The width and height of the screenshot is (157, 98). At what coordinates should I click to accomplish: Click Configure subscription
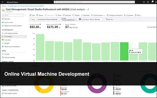pyautogui.click(x=115, y=15)
